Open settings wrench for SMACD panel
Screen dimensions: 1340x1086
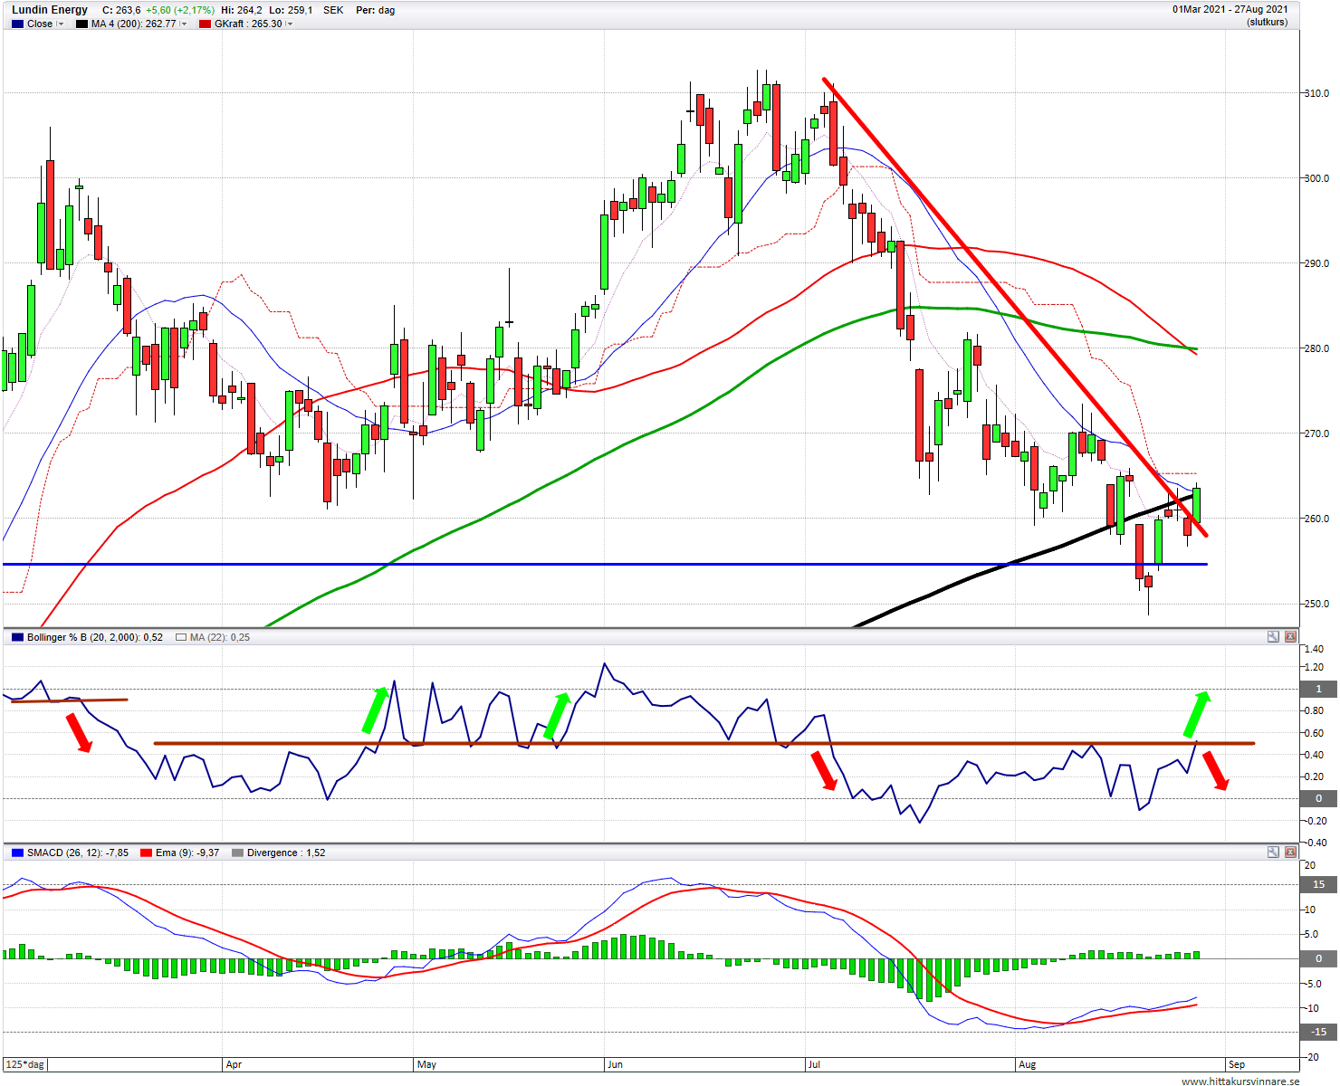[1273, 853]
